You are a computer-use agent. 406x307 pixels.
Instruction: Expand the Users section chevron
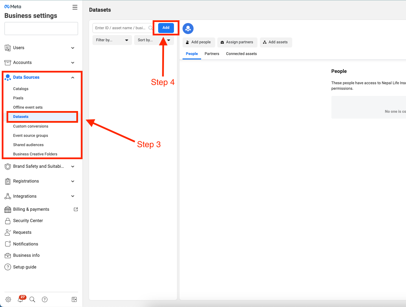73,48
